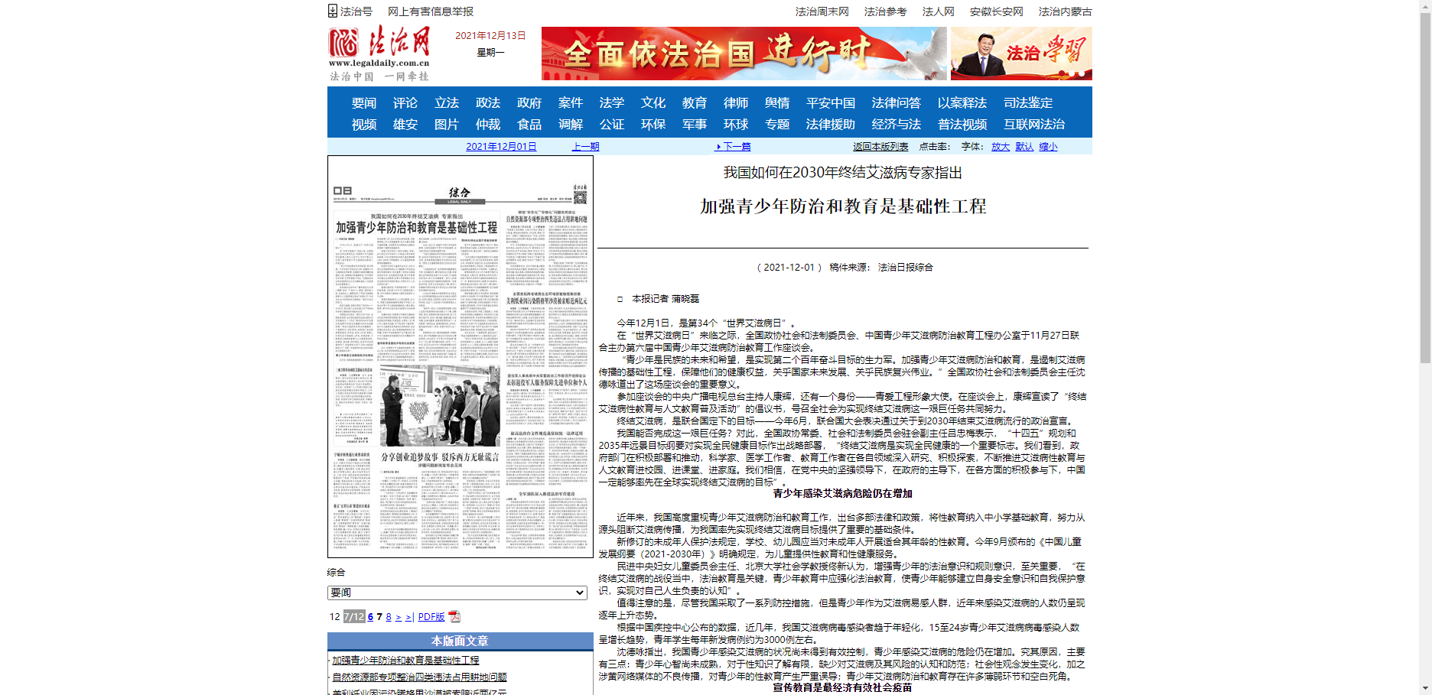The height and width of the screenshot is (695, 1432).
Task: Click the > next page link
Action: pyautogui.click(x=399, y=617)
